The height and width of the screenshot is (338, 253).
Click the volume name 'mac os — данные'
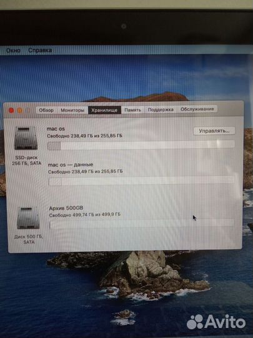[71, 165]
